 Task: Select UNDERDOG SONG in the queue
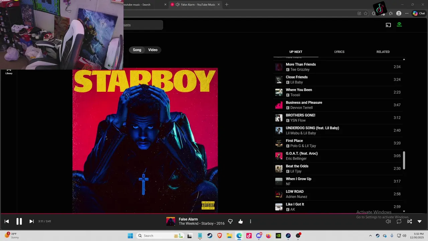(338, 131)
